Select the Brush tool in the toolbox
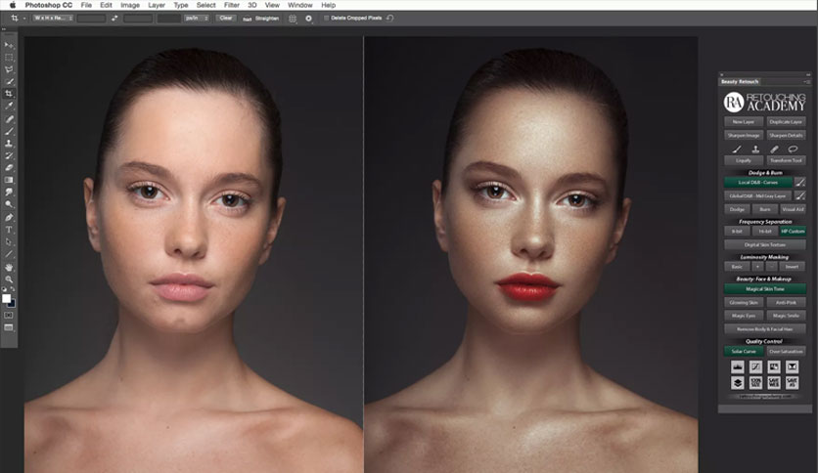Viewport: 818px width, 473px height. coord(9,131)
